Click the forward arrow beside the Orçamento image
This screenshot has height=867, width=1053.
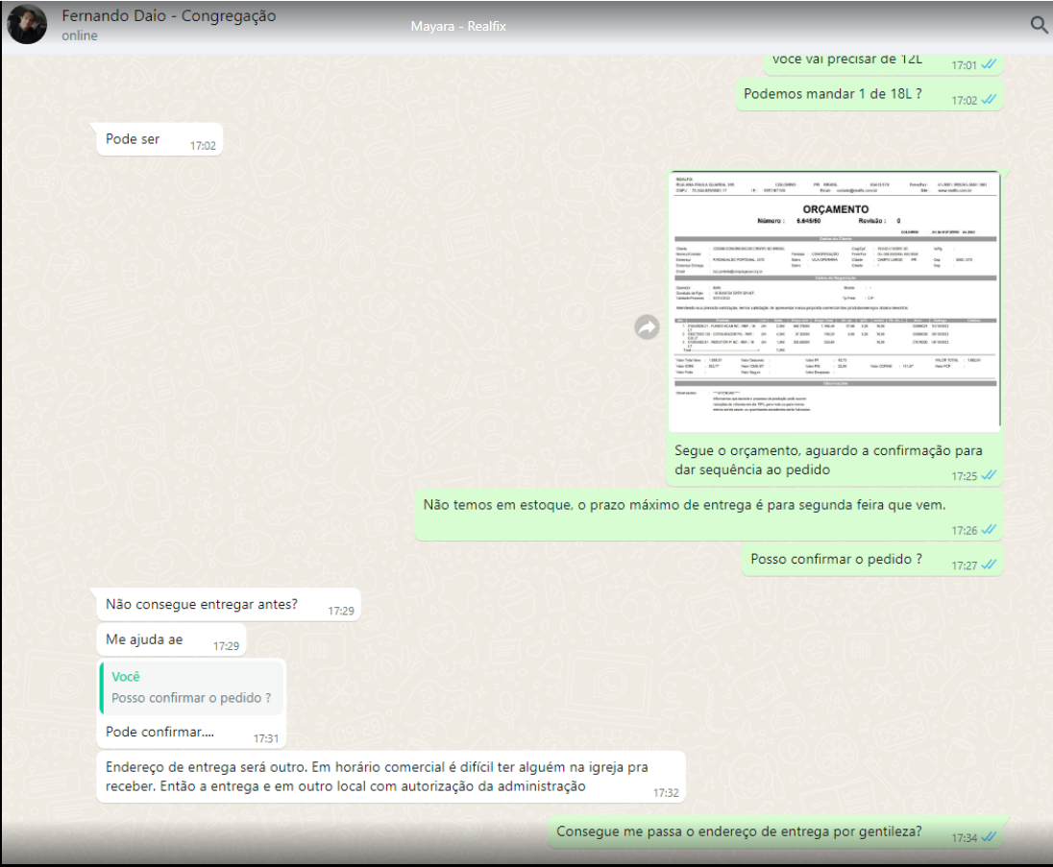point(647,327)
